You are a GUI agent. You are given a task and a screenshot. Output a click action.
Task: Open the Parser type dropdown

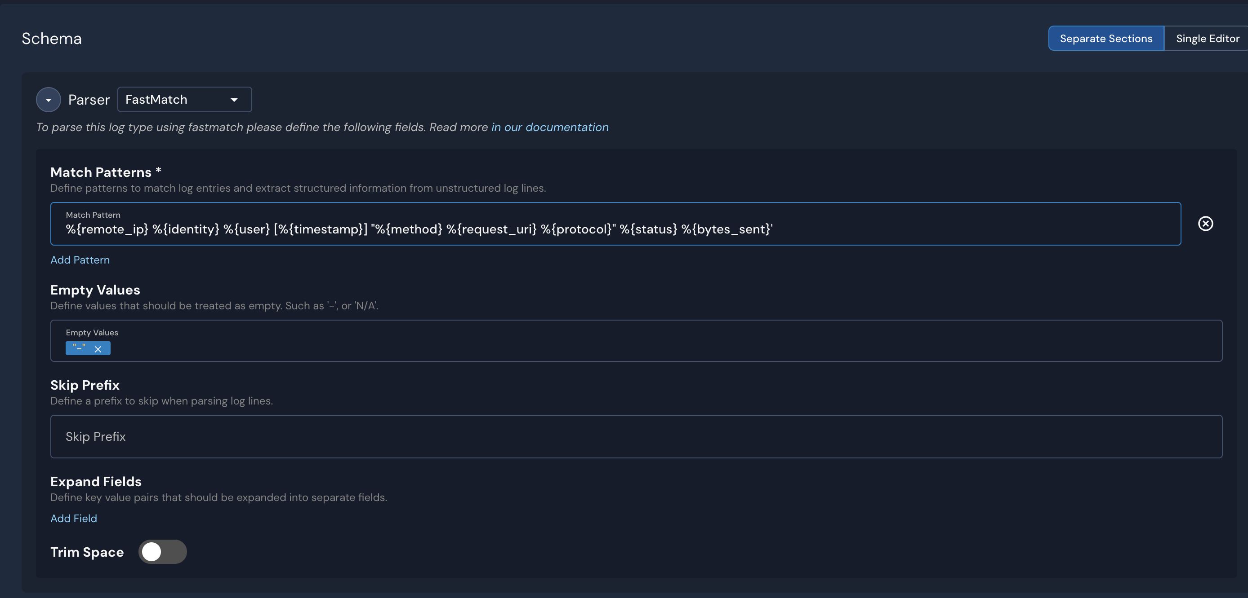184,99
